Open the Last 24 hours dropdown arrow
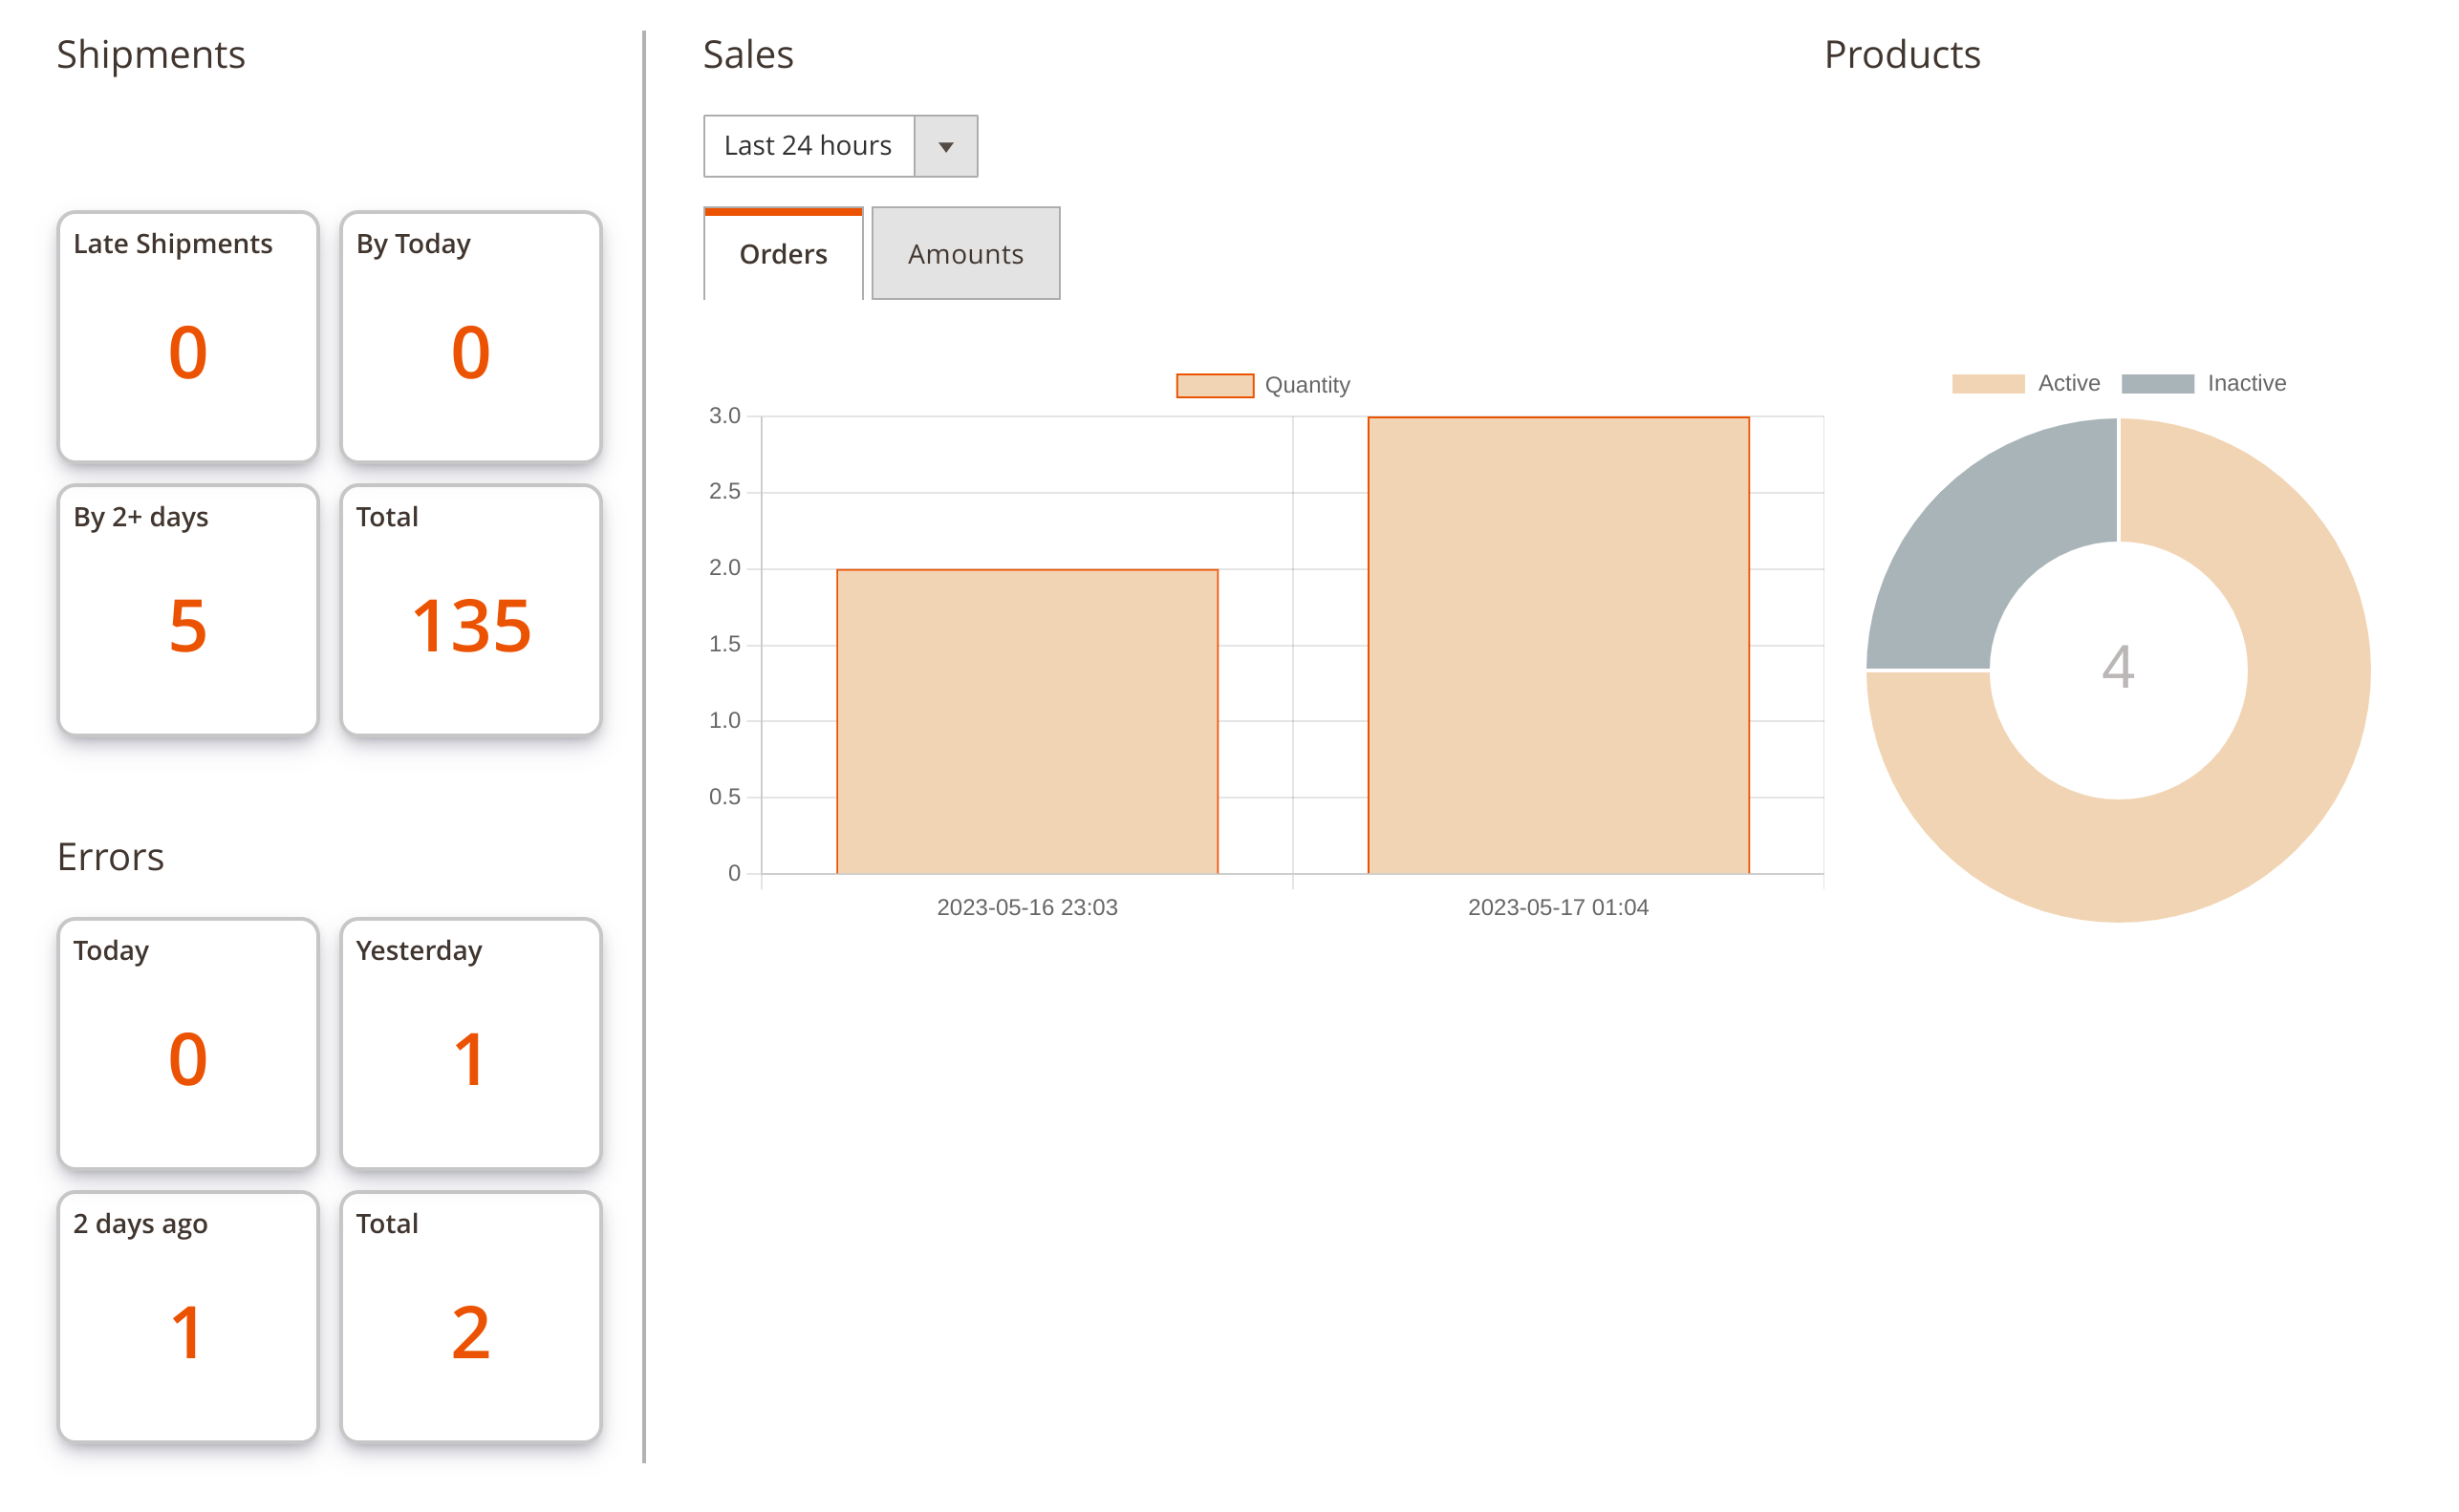2459x1512 pixels. click(x=945, y=147)
